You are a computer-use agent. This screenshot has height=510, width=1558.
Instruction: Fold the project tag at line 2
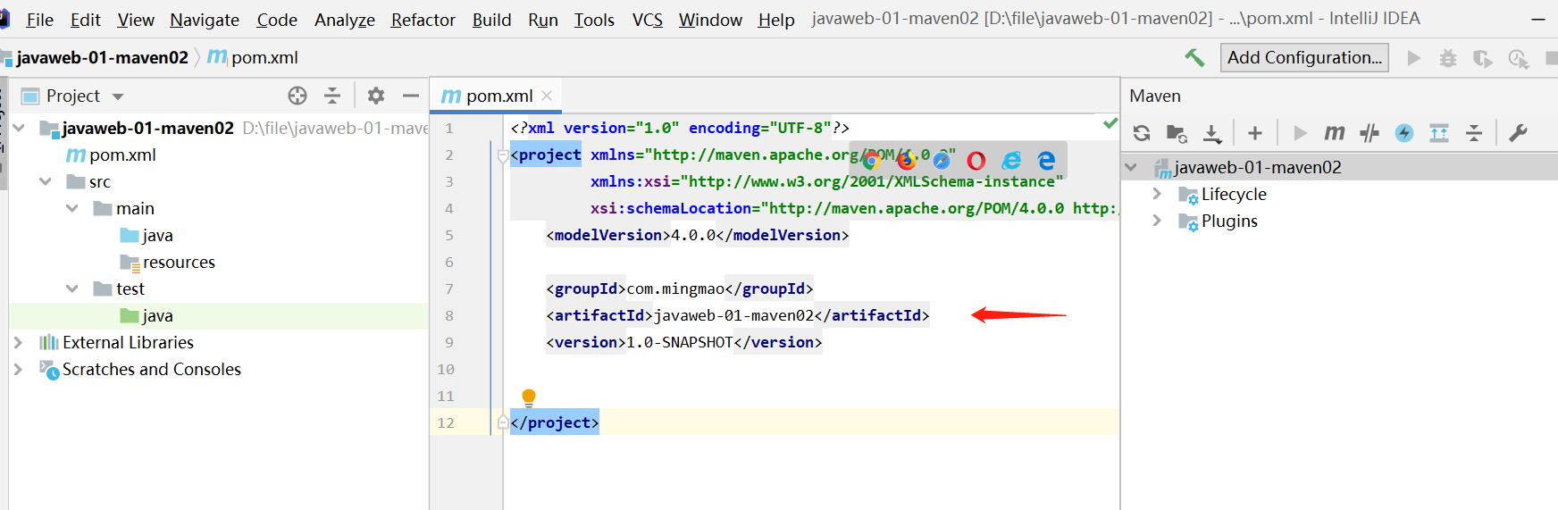click(x=503, y=155)
